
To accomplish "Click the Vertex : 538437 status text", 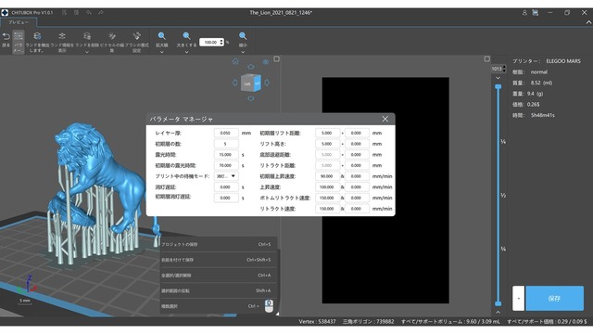I will (x=317, y=322).
